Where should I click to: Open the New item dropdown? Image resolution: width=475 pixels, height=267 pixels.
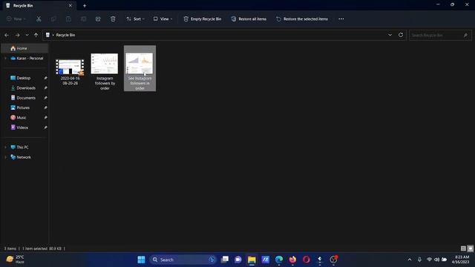click(16, 19)
